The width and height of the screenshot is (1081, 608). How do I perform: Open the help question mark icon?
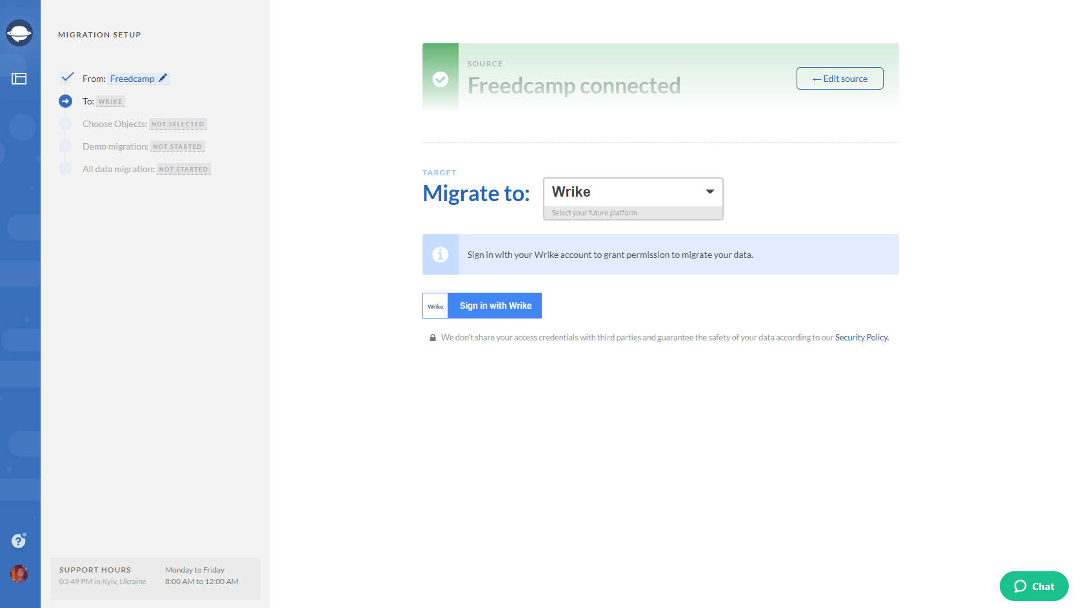(x=19, y=540)
